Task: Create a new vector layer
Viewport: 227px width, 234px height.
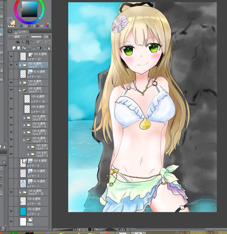Action: [x=19, y=48]
